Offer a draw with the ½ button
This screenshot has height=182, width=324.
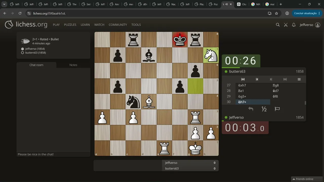tap(264, 109)
